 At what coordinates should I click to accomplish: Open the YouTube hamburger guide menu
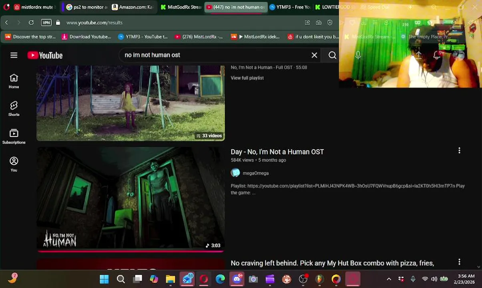pyautogui.click(x=14, y=55)
